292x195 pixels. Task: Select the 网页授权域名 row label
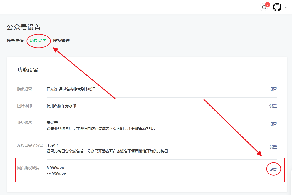pyautogui.click(x=28, y=168)
